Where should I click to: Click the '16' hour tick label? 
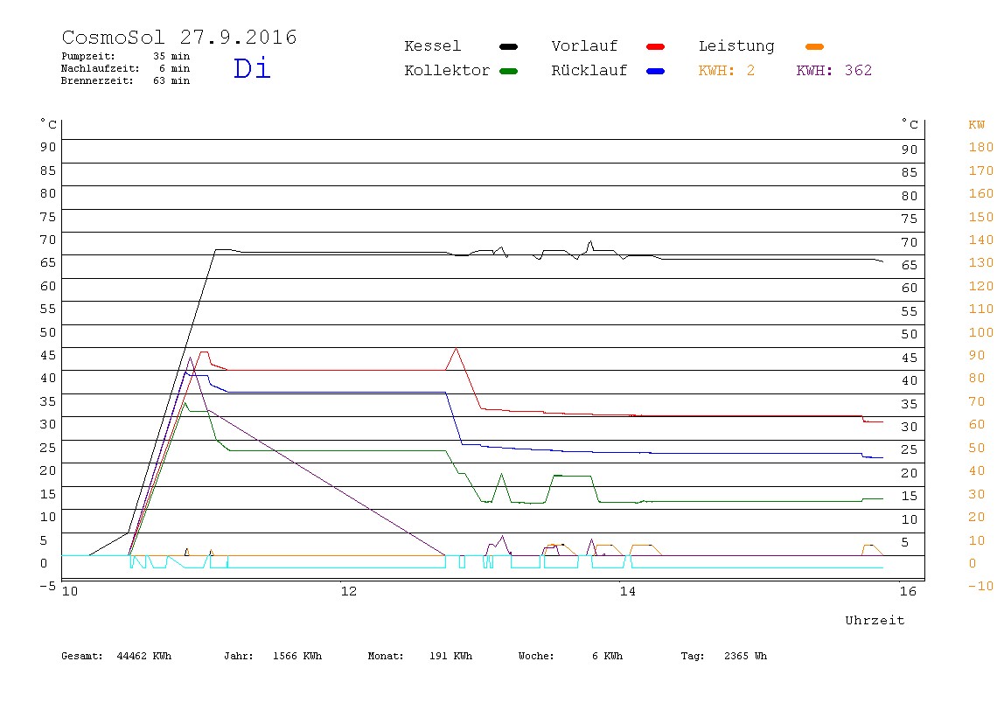(x=908, y=591)
